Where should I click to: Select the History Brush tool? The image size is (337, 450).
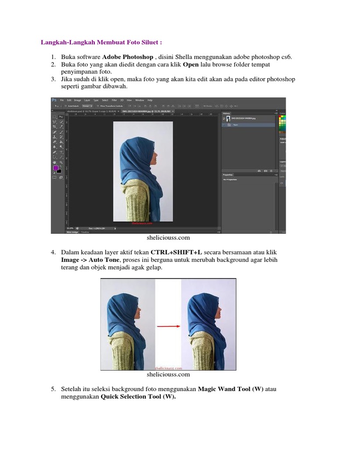coord(61,137)
